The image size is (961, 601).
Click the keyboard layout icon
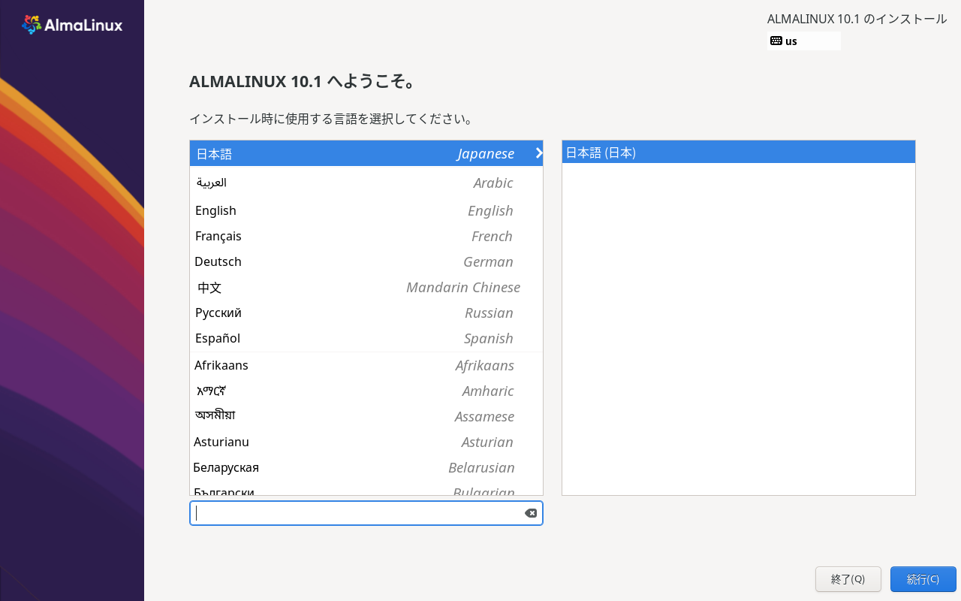pos(776,41)
